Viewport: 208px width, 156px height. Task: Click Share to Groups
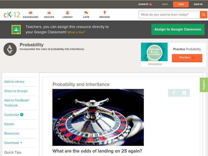pos(16,91)
